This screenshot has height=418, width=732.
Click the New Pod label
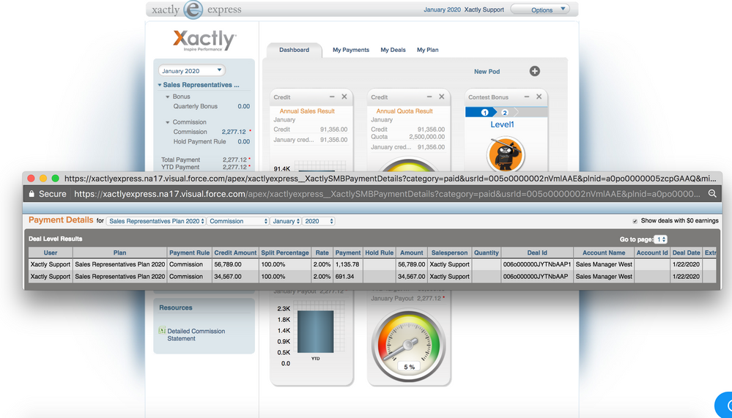point(487,72)
